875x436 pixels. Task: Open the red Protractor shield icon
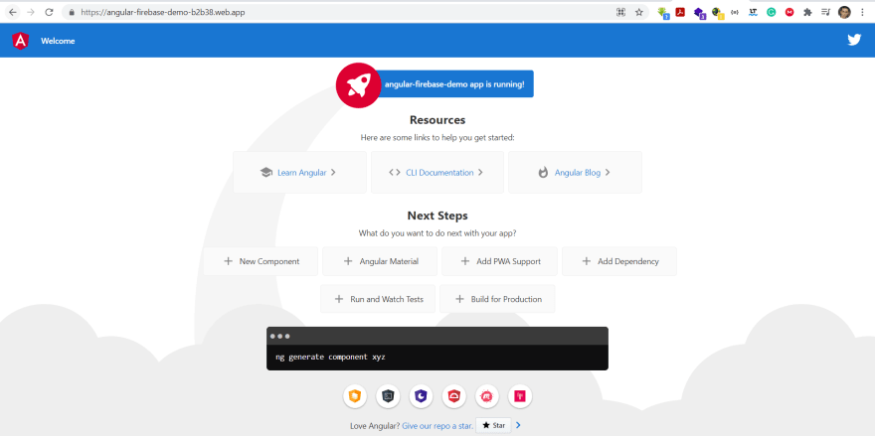pyautogui.click(x=453, y=396)
